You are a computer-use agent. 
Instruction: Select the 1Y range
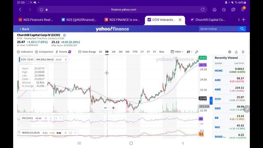tap(142, 52)
